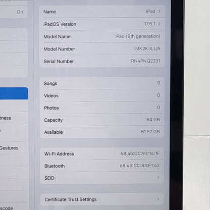This screenshot has height=210, width=210.
Task: Tap the Photos row
Action: coord(102,108)
